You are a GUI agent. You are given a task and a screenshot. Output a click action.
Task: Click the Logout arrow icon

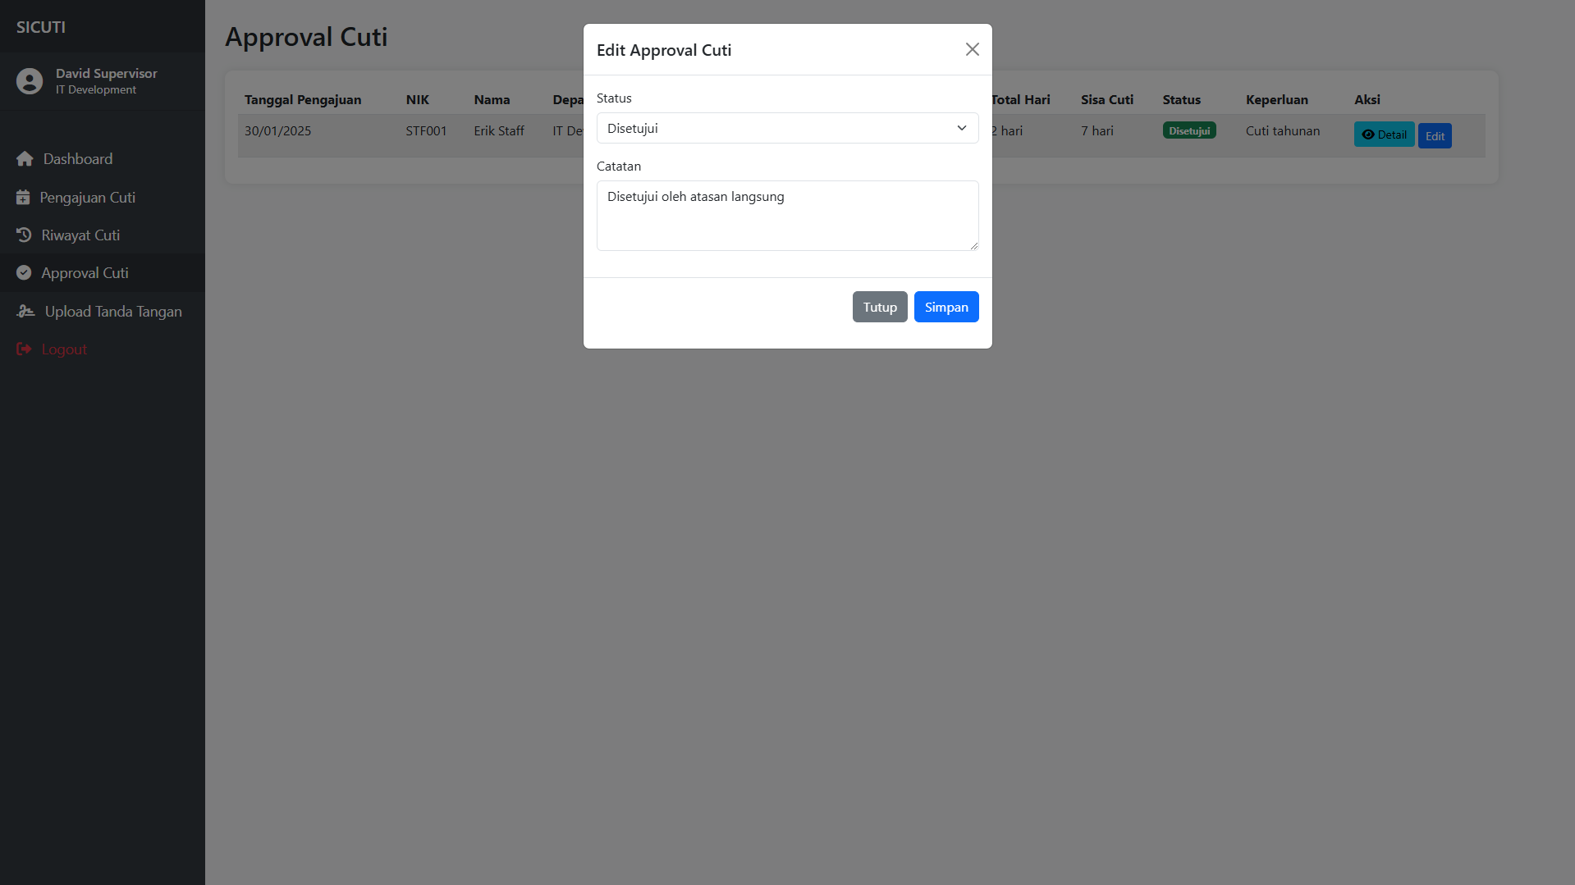point(24,349)
